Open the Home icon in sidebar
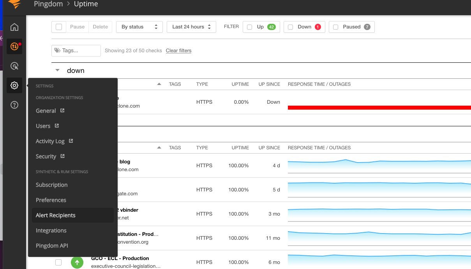 [x=14, y=27]
